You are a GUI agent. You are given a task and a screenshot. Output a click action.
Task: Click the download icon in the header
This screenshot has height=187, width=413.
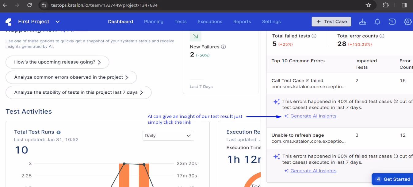[363, 21]
